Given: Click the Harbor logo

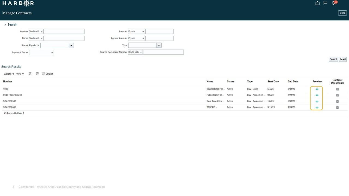Looking at the screenshot, I should pyautogui.click(x=18, y=3).
